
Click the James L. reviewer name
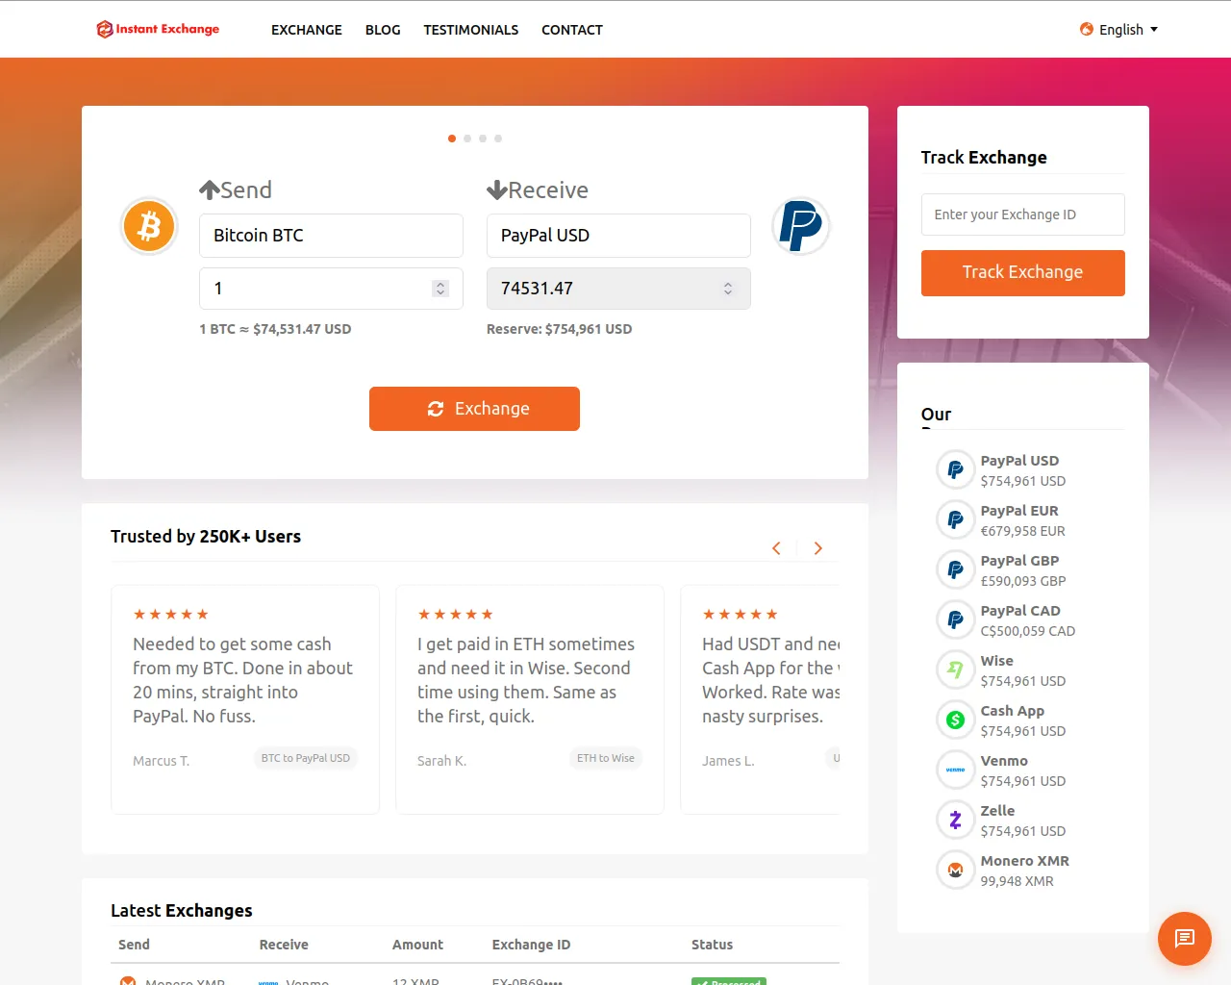(x=728, y=761)
